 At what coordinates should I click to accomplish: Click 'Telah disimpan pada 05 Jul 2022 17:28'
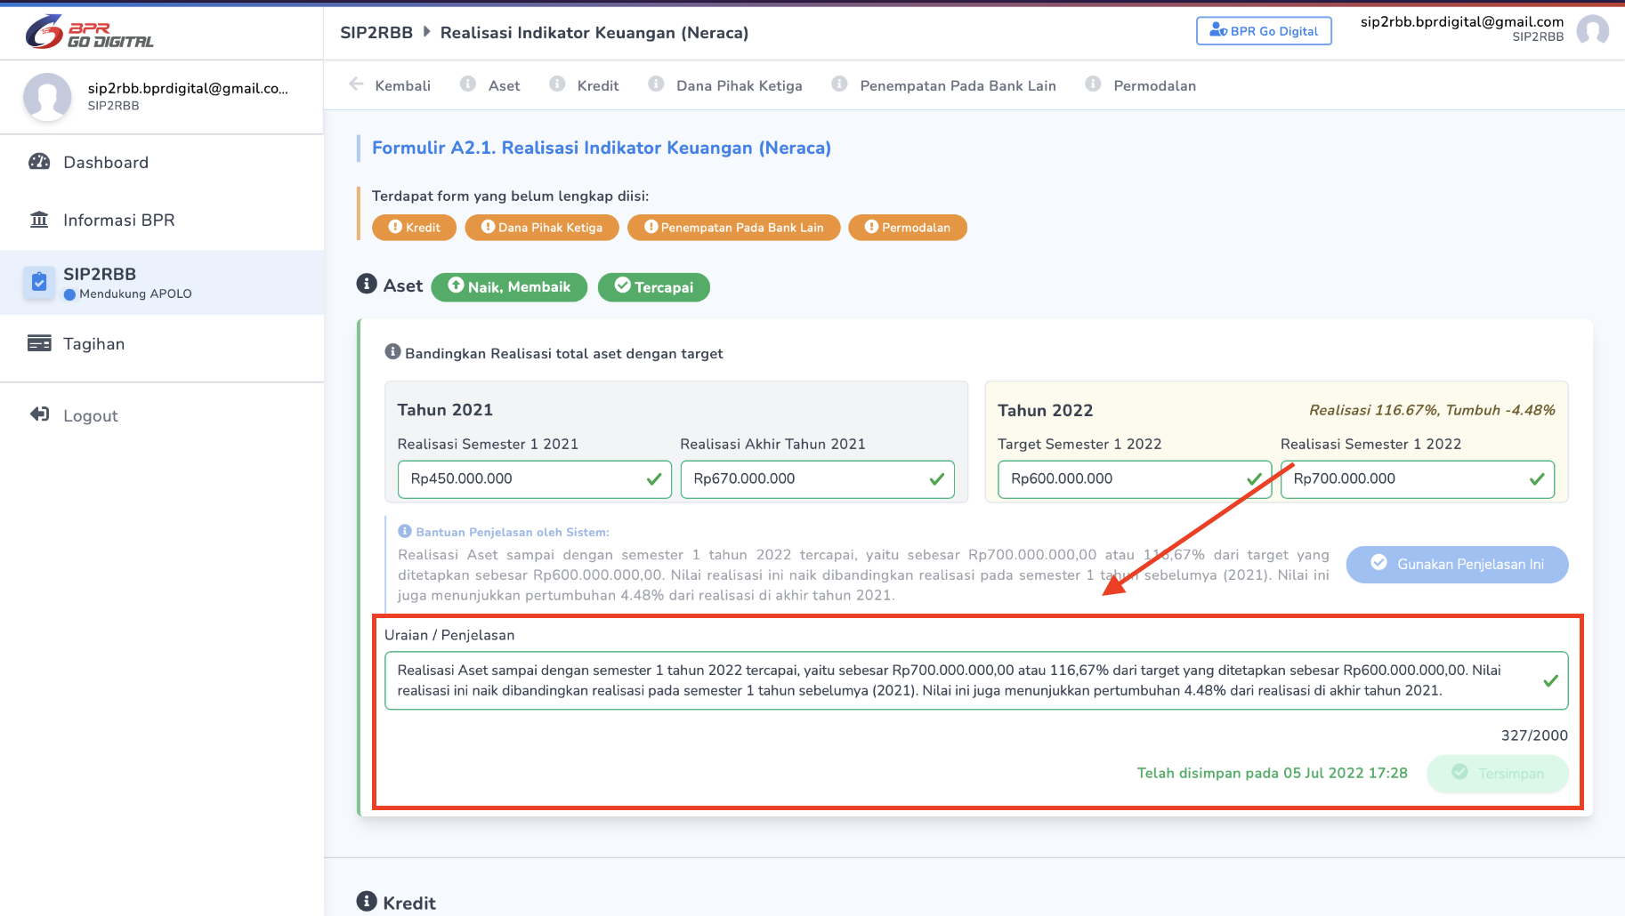[1273, 774]
